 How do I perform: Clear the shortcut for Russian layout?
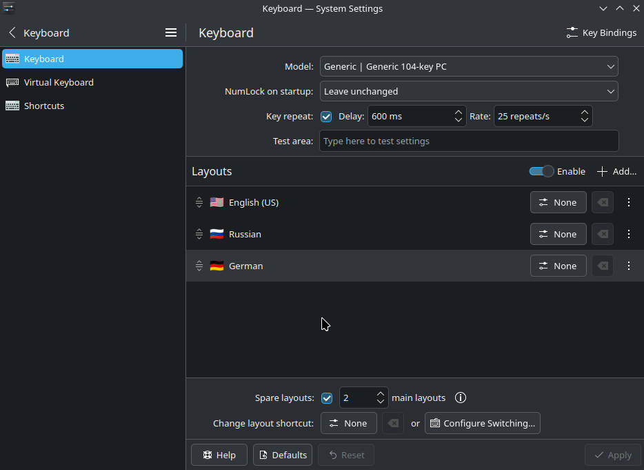click(x=603, y=234)
